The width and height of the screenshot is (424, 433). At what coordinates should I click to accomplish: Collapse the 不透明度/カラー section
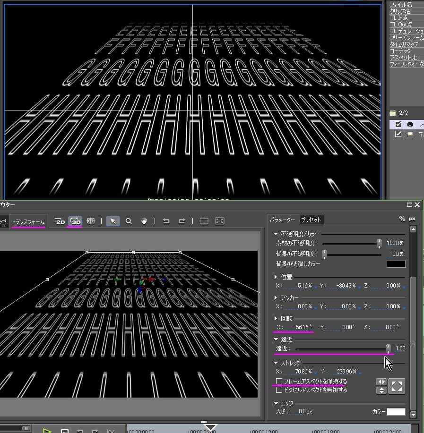(276, 234)
